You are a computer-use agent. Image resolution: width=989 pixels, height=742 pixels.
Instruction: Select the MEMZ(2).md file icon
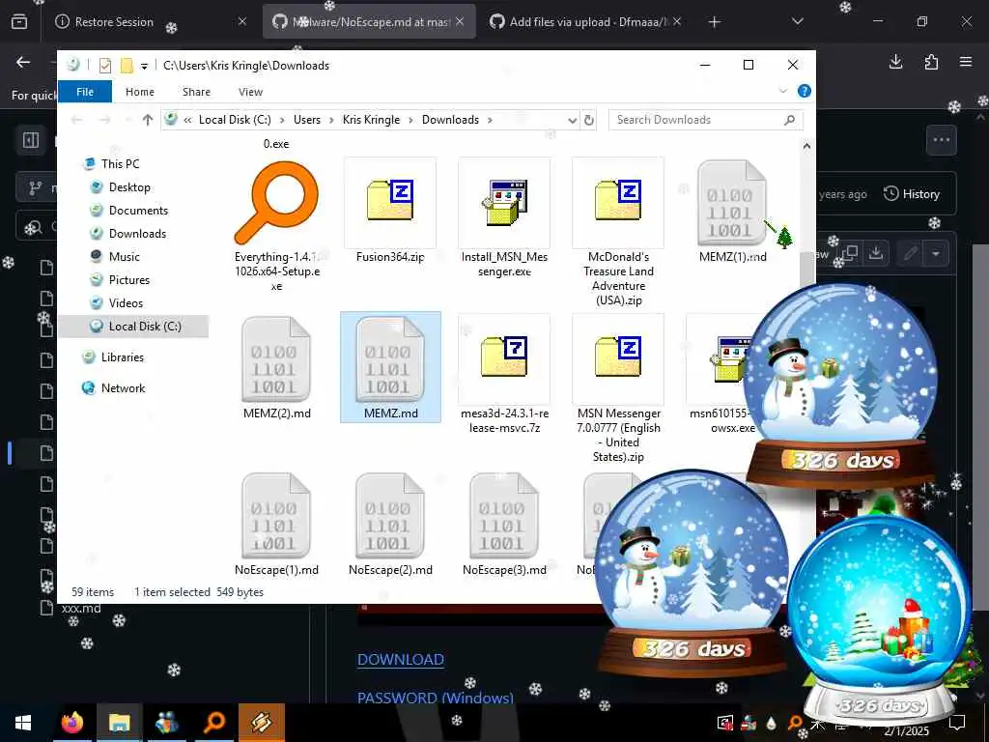pos(276,359)
